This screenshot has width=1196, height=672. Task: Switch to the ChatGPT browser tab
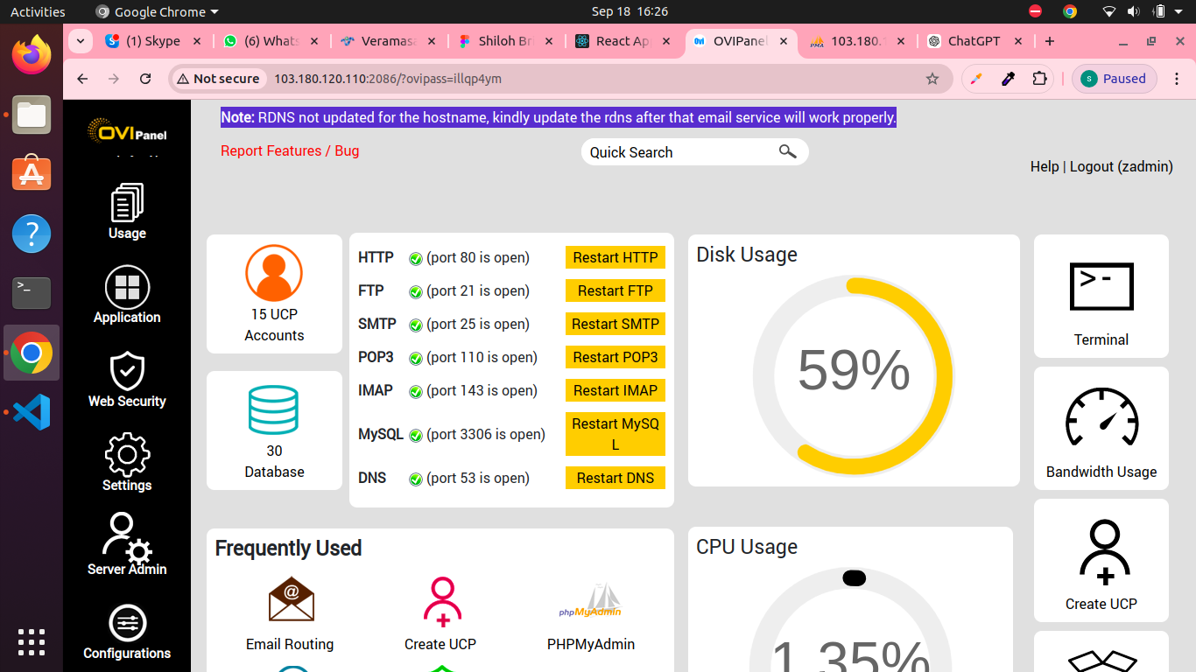click(973, 41)
